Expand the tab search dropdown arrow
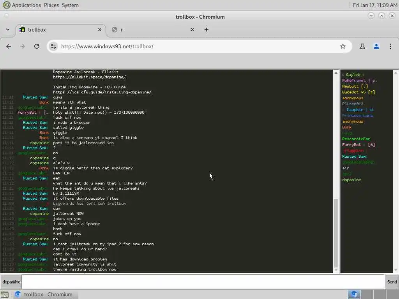Screen dimensions: 399x299 pyautogui.click(x=8, y=30)
